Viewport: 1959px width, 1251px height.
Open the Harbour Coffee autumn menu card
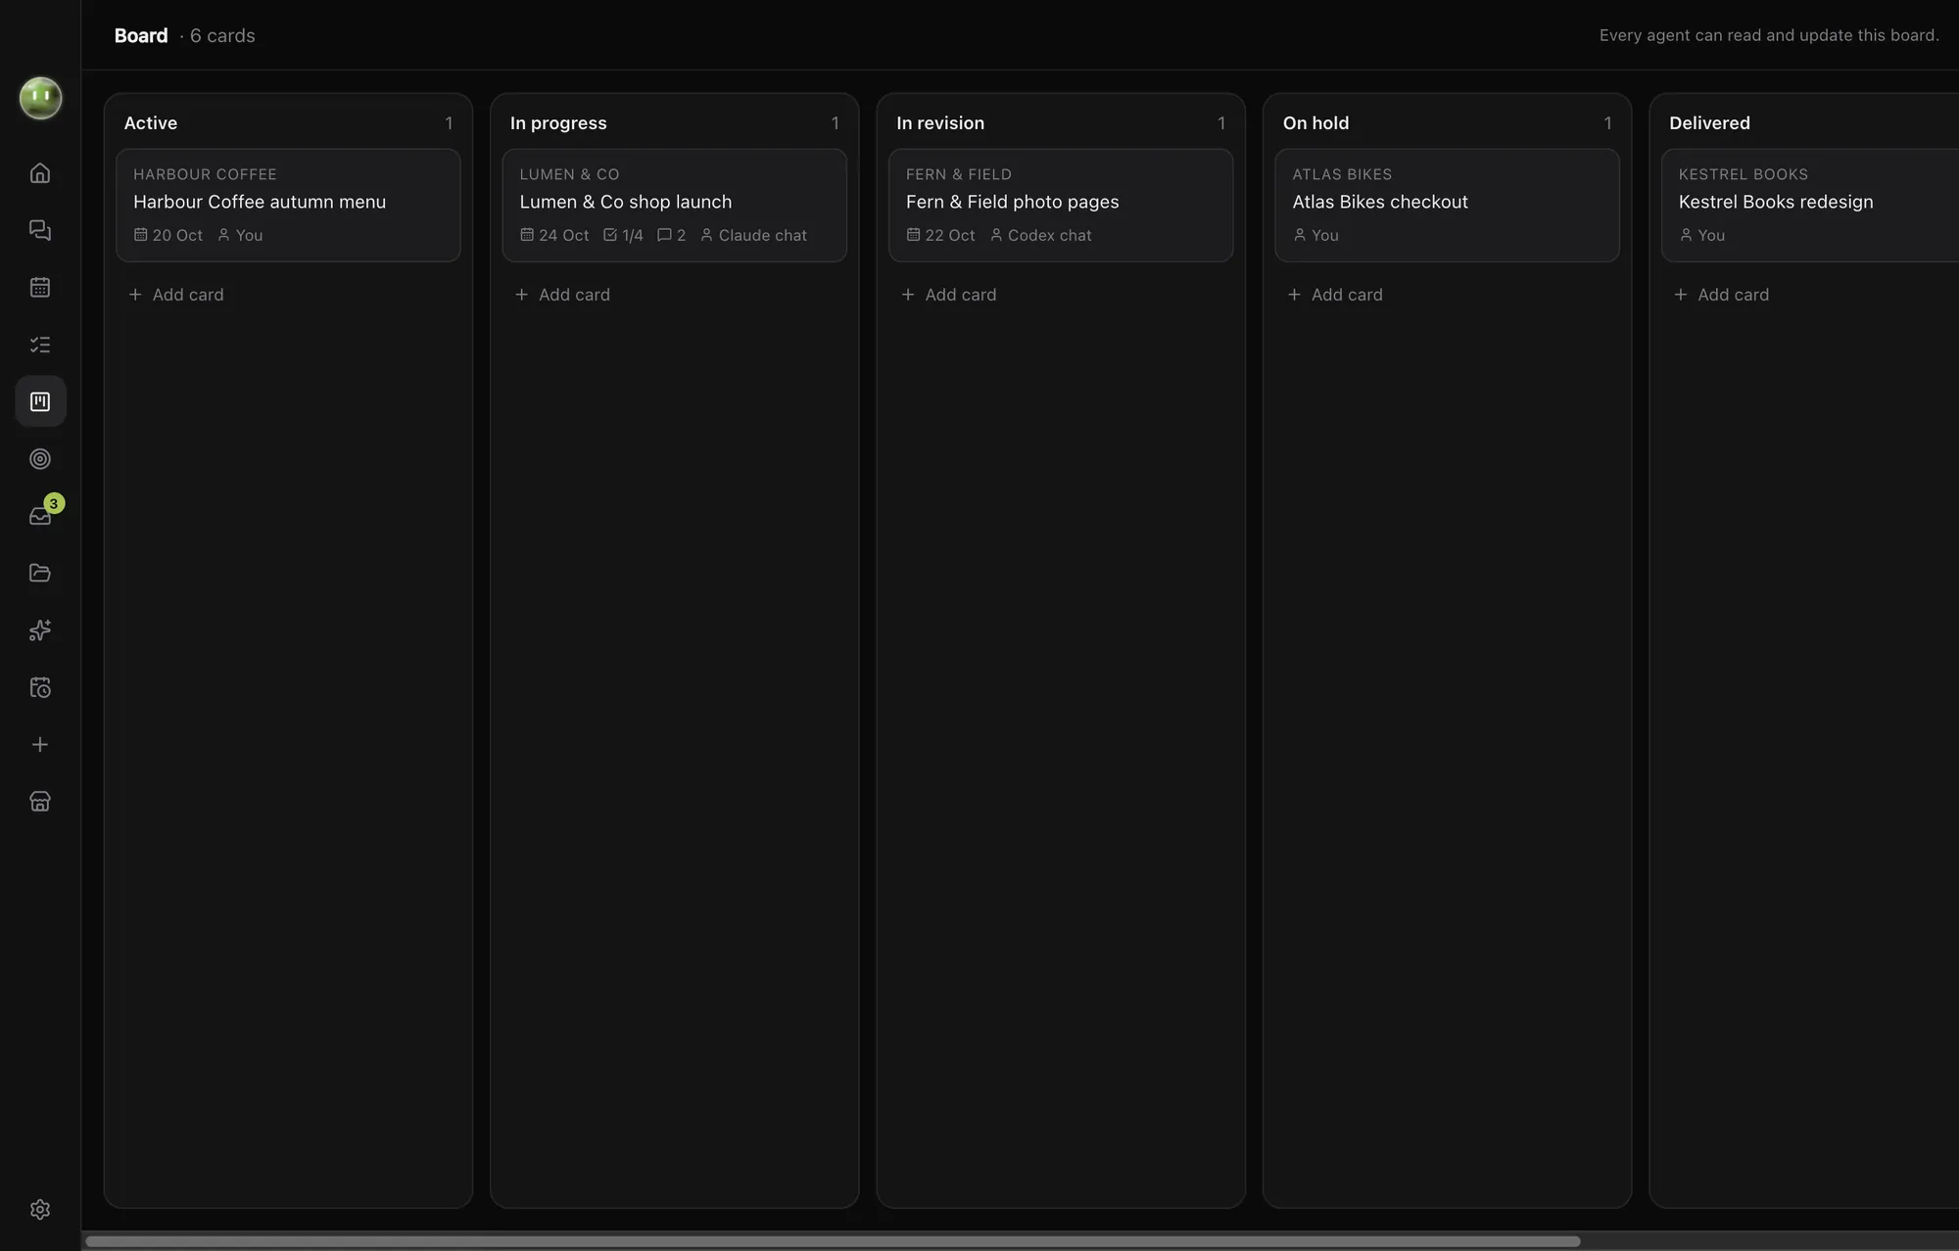(288, 205)
